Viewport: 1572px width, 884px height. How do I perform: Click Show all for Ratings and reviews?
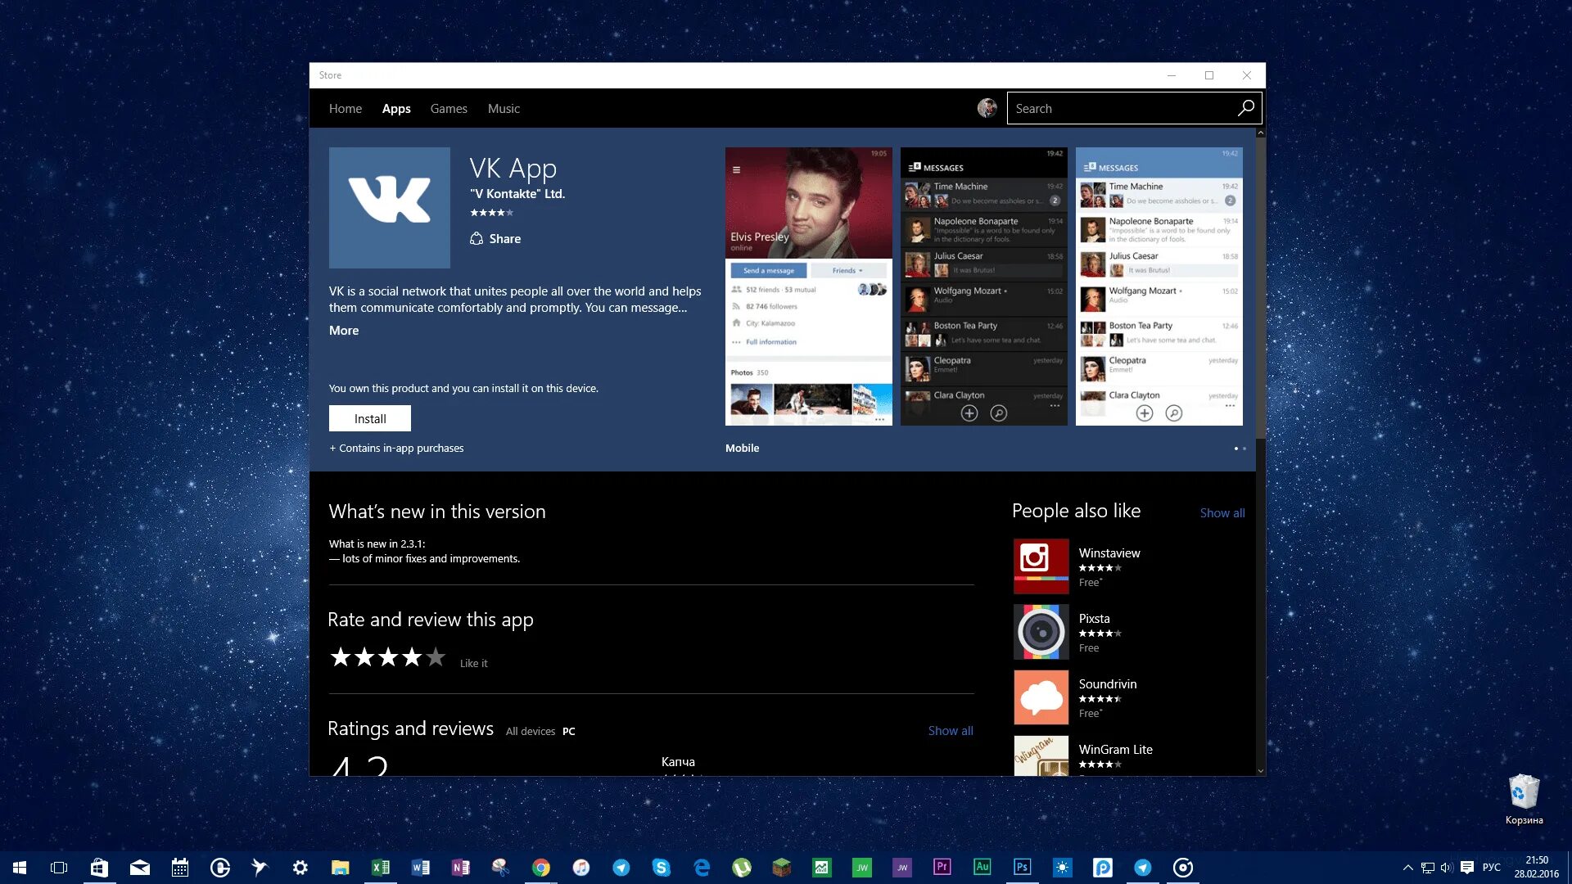point(951,731)
